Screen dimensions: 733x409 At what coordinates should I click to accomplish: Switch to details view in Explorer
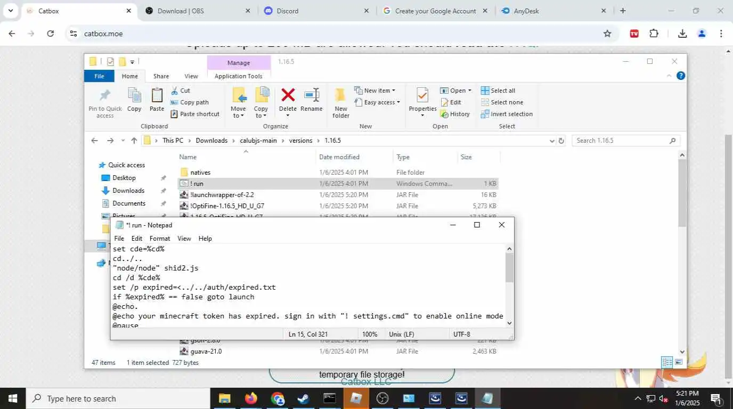(667, 363)
